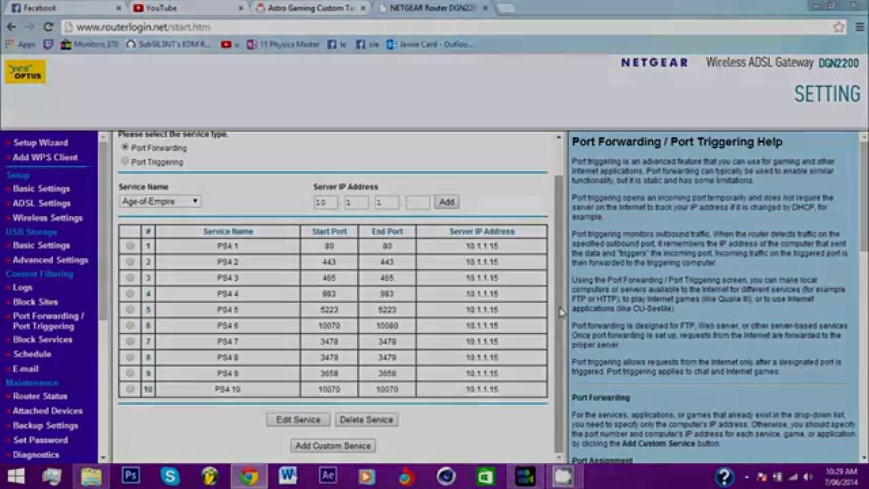Viewport: 869px width, 489px height.
Task: Switch to the Astro Gaming Custom tab
Action: [309, 8]
